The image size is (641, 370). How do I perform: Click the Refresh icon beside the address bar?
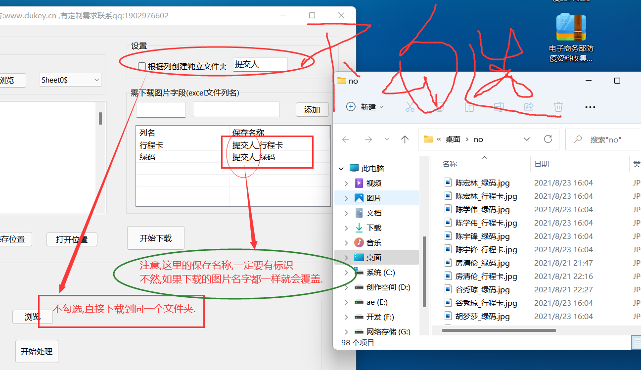[548, 139]
